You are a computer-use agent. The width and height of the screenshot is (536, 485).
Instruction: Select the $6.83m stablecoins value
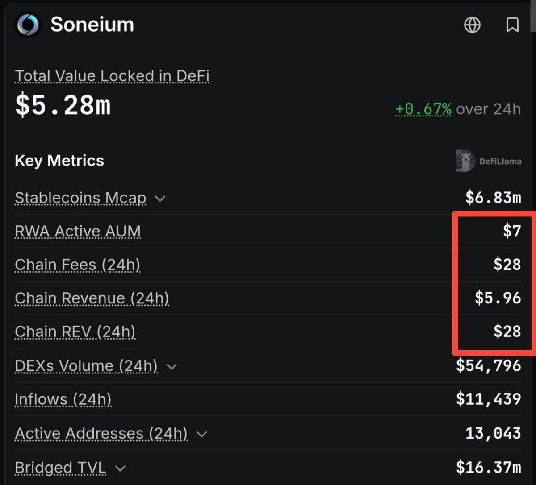click(493, 197)
